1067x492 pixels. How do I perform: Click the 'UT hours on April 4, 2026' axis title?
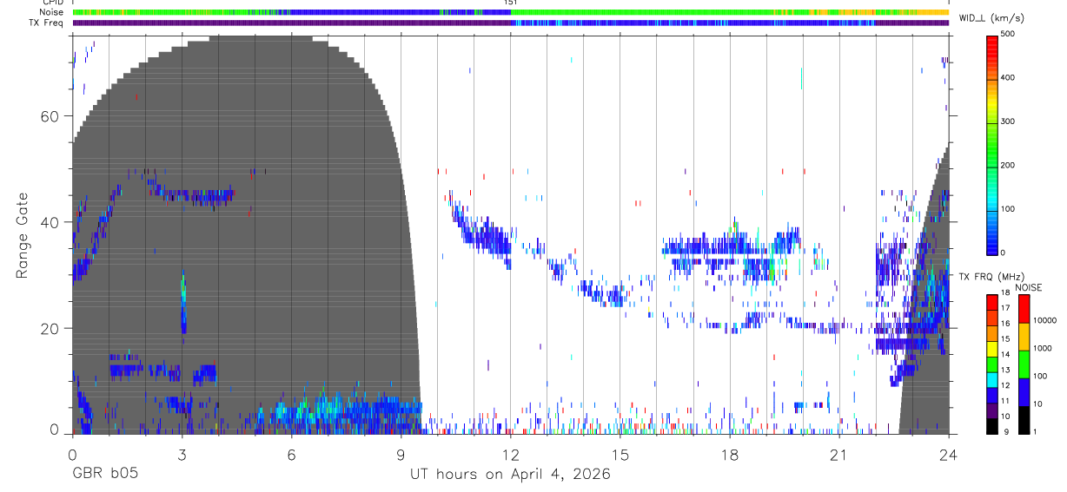511,475
